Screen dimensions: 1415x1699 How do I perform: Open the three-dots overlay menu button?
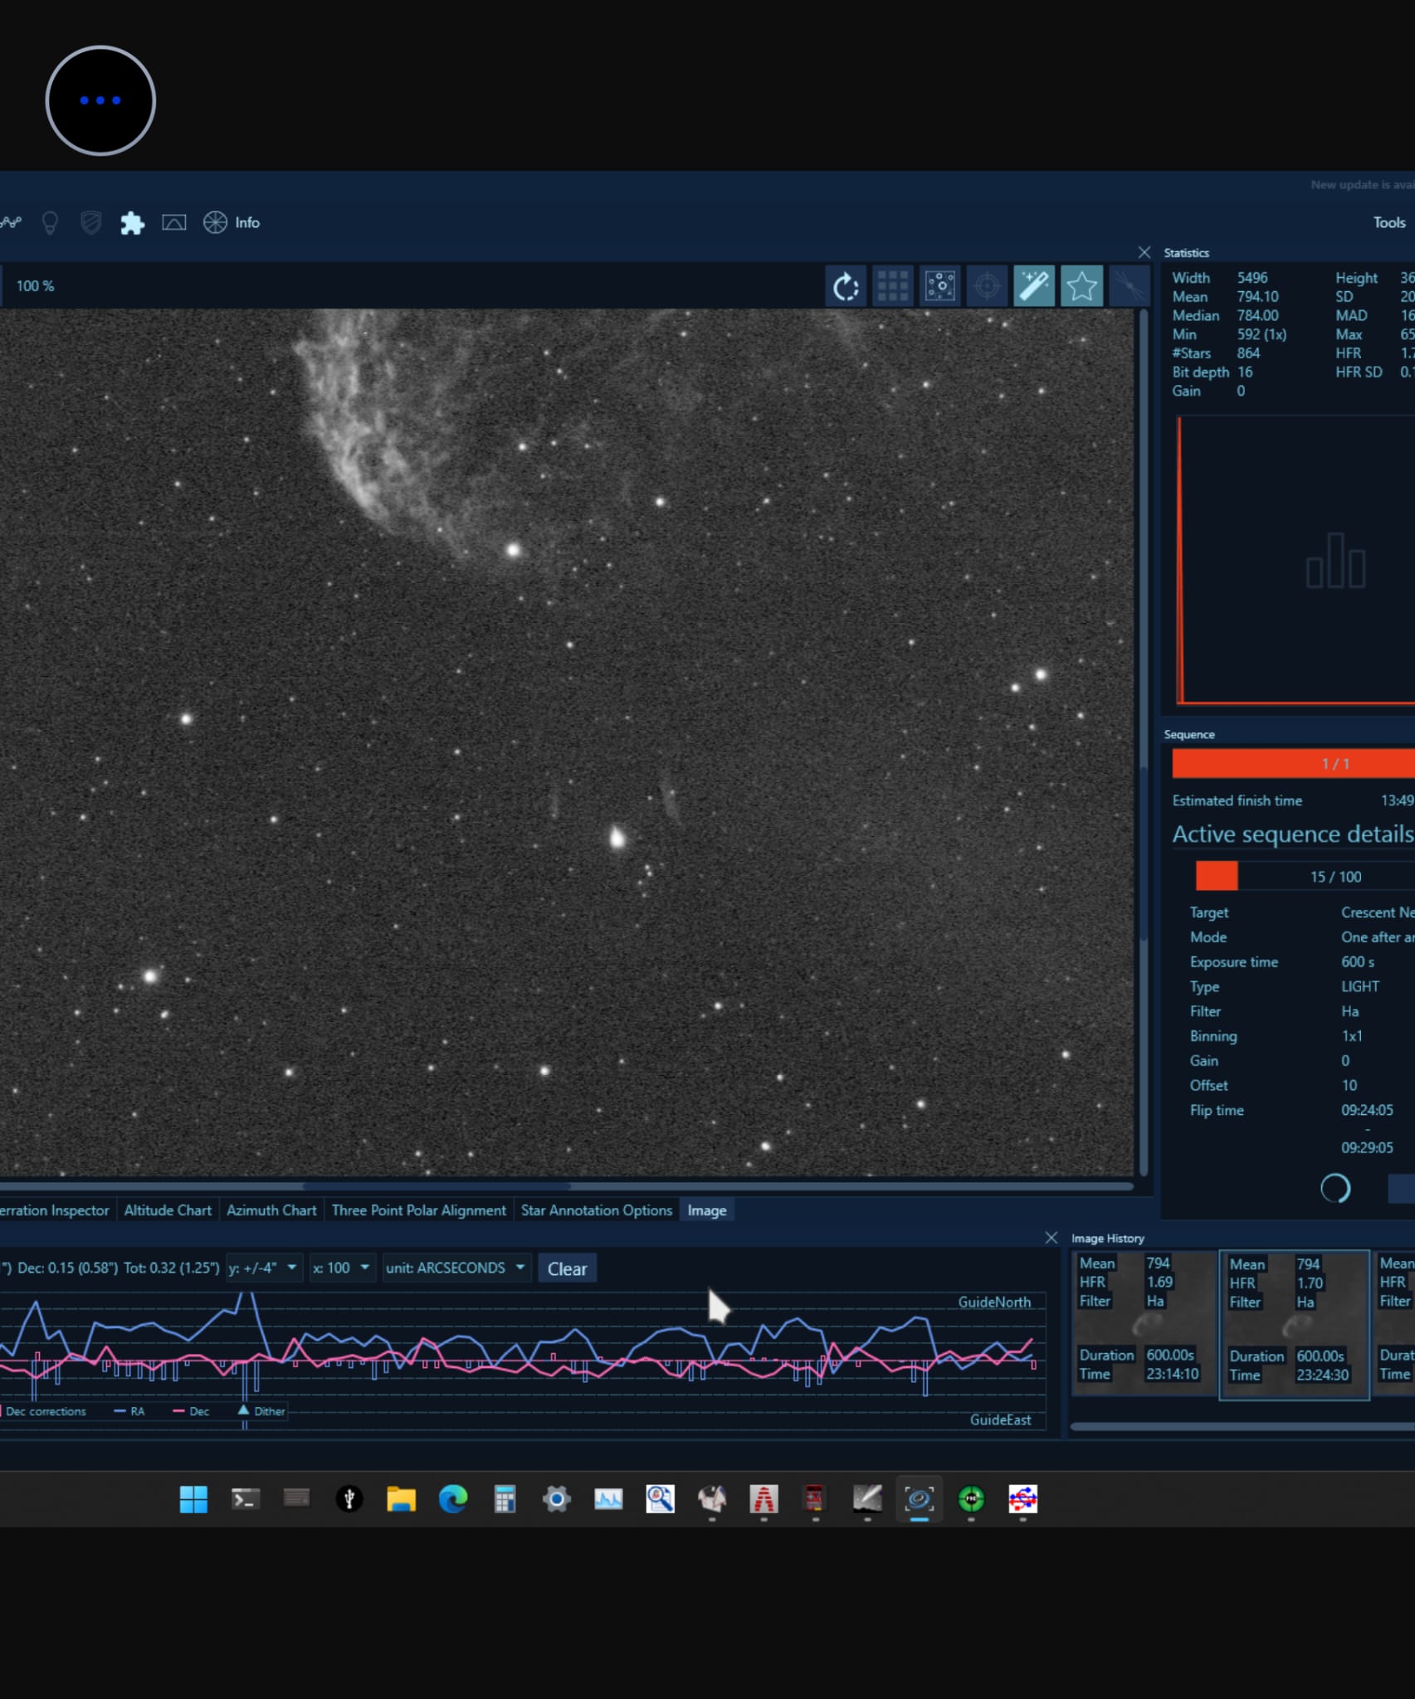(100, 100)
